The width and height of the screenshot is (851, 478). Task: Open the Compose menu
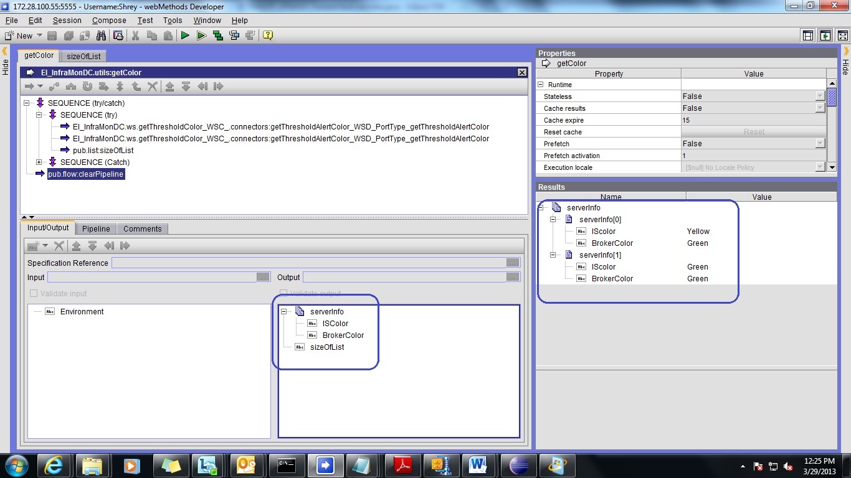click(109, 20)
